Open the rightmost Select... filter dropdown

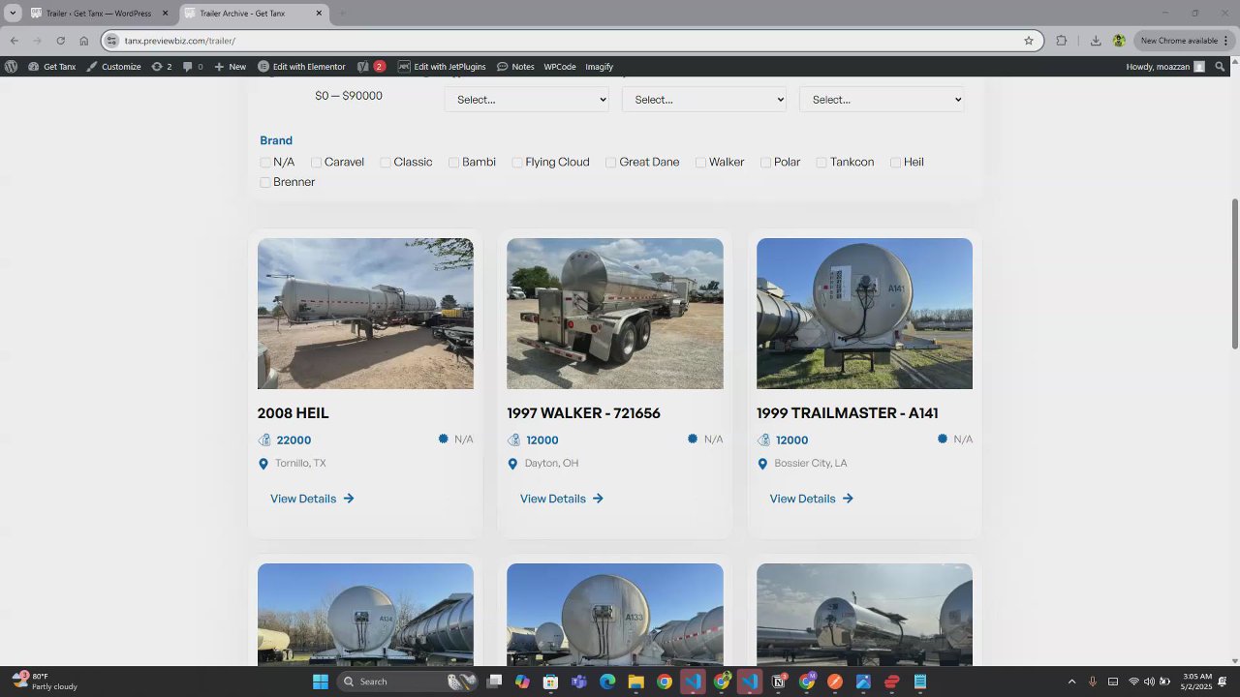coord(882,100)
